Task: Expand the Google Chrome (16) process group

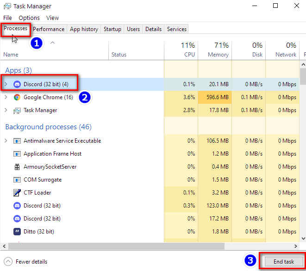Action: pos(6,97)
